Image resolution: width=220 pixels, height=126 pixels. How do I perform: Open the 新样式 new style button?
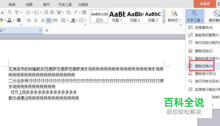(174, 16)
